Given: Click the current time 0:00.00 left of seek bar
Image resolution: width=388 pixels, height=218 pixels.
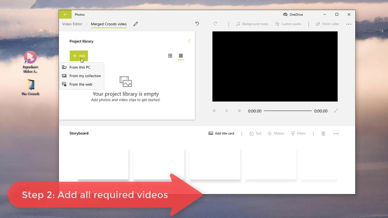Looking at the screenshot, I should click(255, 111).
